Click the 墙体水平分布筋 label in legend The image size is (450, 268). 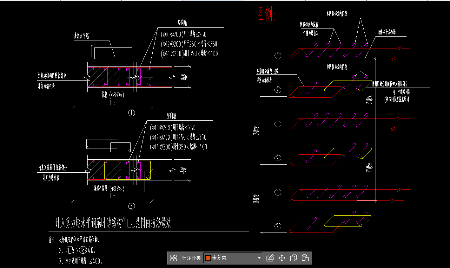[x=387, y=32]
